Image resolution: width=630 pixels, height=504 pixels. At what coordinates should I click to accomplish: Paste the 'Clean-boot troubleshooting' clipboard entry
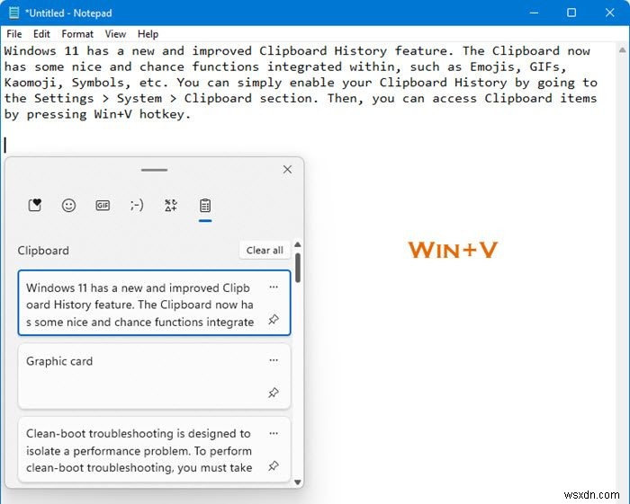coord(154,449)
